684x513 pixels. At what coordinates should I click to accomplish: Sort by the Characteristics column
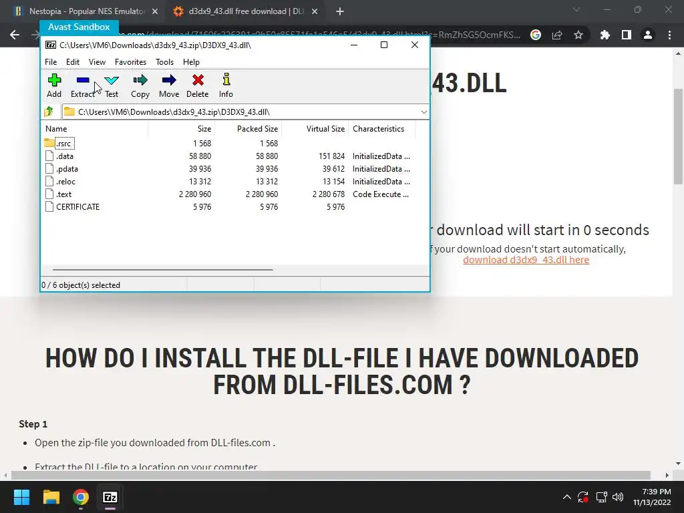click(381, 129)
